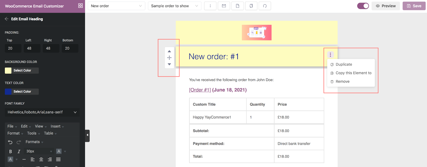Open the Table menu in the editor
Image resolution: width=427 pixels, height=167 pixels.
50,133
